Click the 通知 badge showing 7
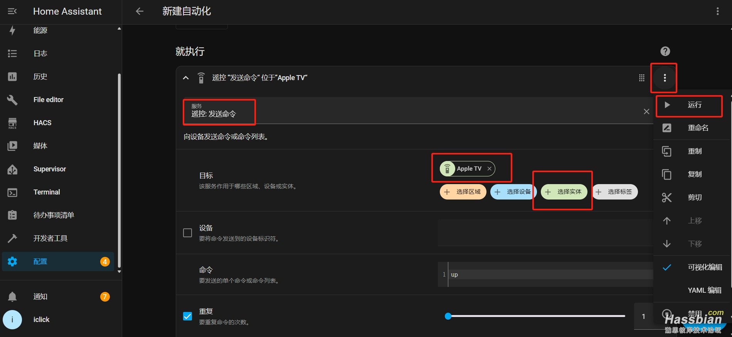Viewport: 732px width, 337px height. coord(105,297)
